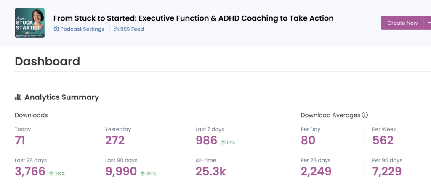The width and height of the screenshot is (431, 188).
Task: Select the All-time downloads value 25.3k
Action: tap(211, 171)
